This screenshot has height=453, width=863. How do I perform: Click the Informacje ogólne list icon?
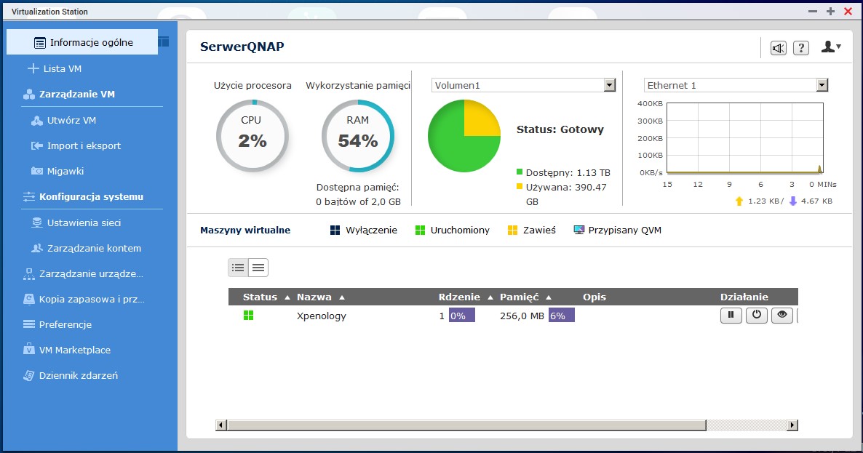[39, 43]
